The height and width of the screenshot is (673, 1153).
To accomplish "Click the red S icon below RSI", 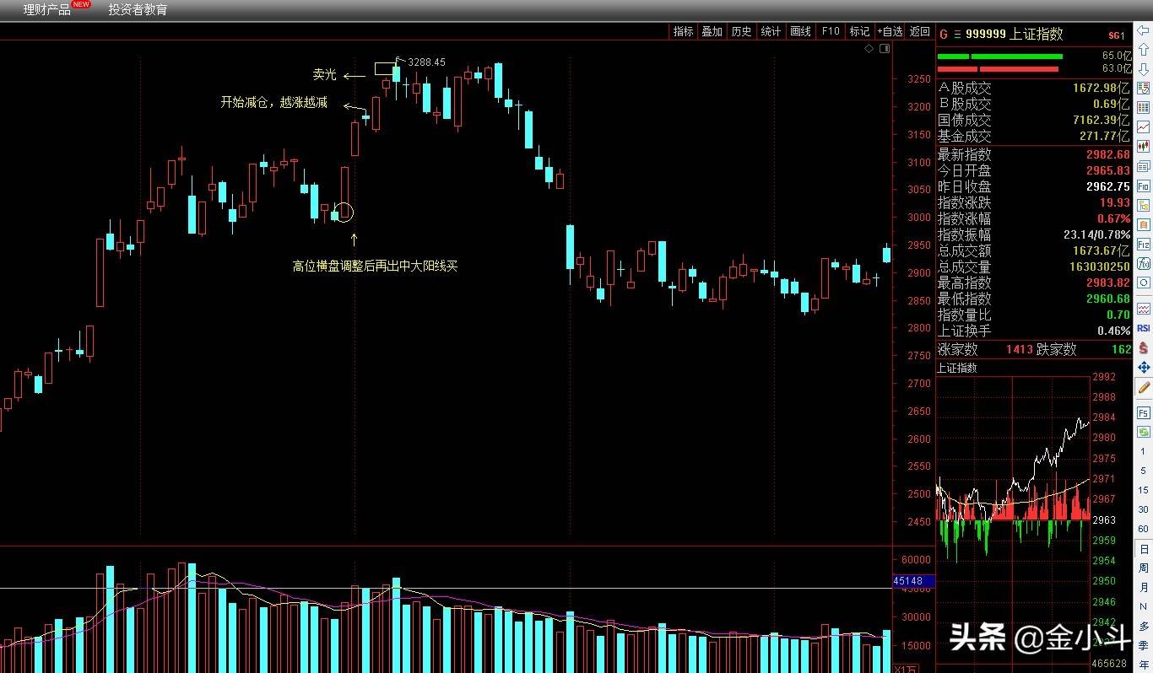I will tap(1144, 347).
